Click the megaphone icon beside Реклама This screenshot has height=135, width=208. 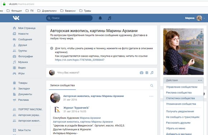point(14,100)
